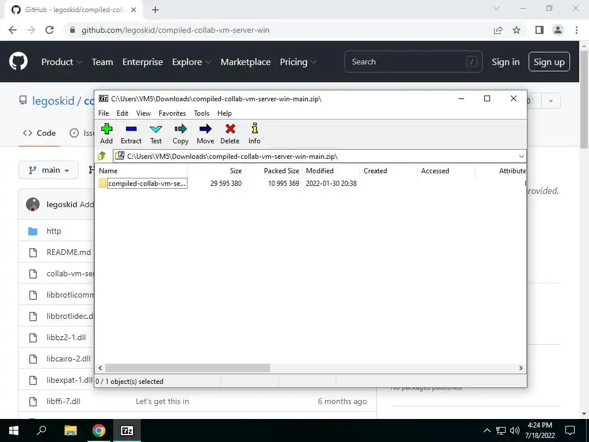The image size is (589, 442).
Task: Open libbz2-1.dll file on GitHub
Action: click(66, 337)
